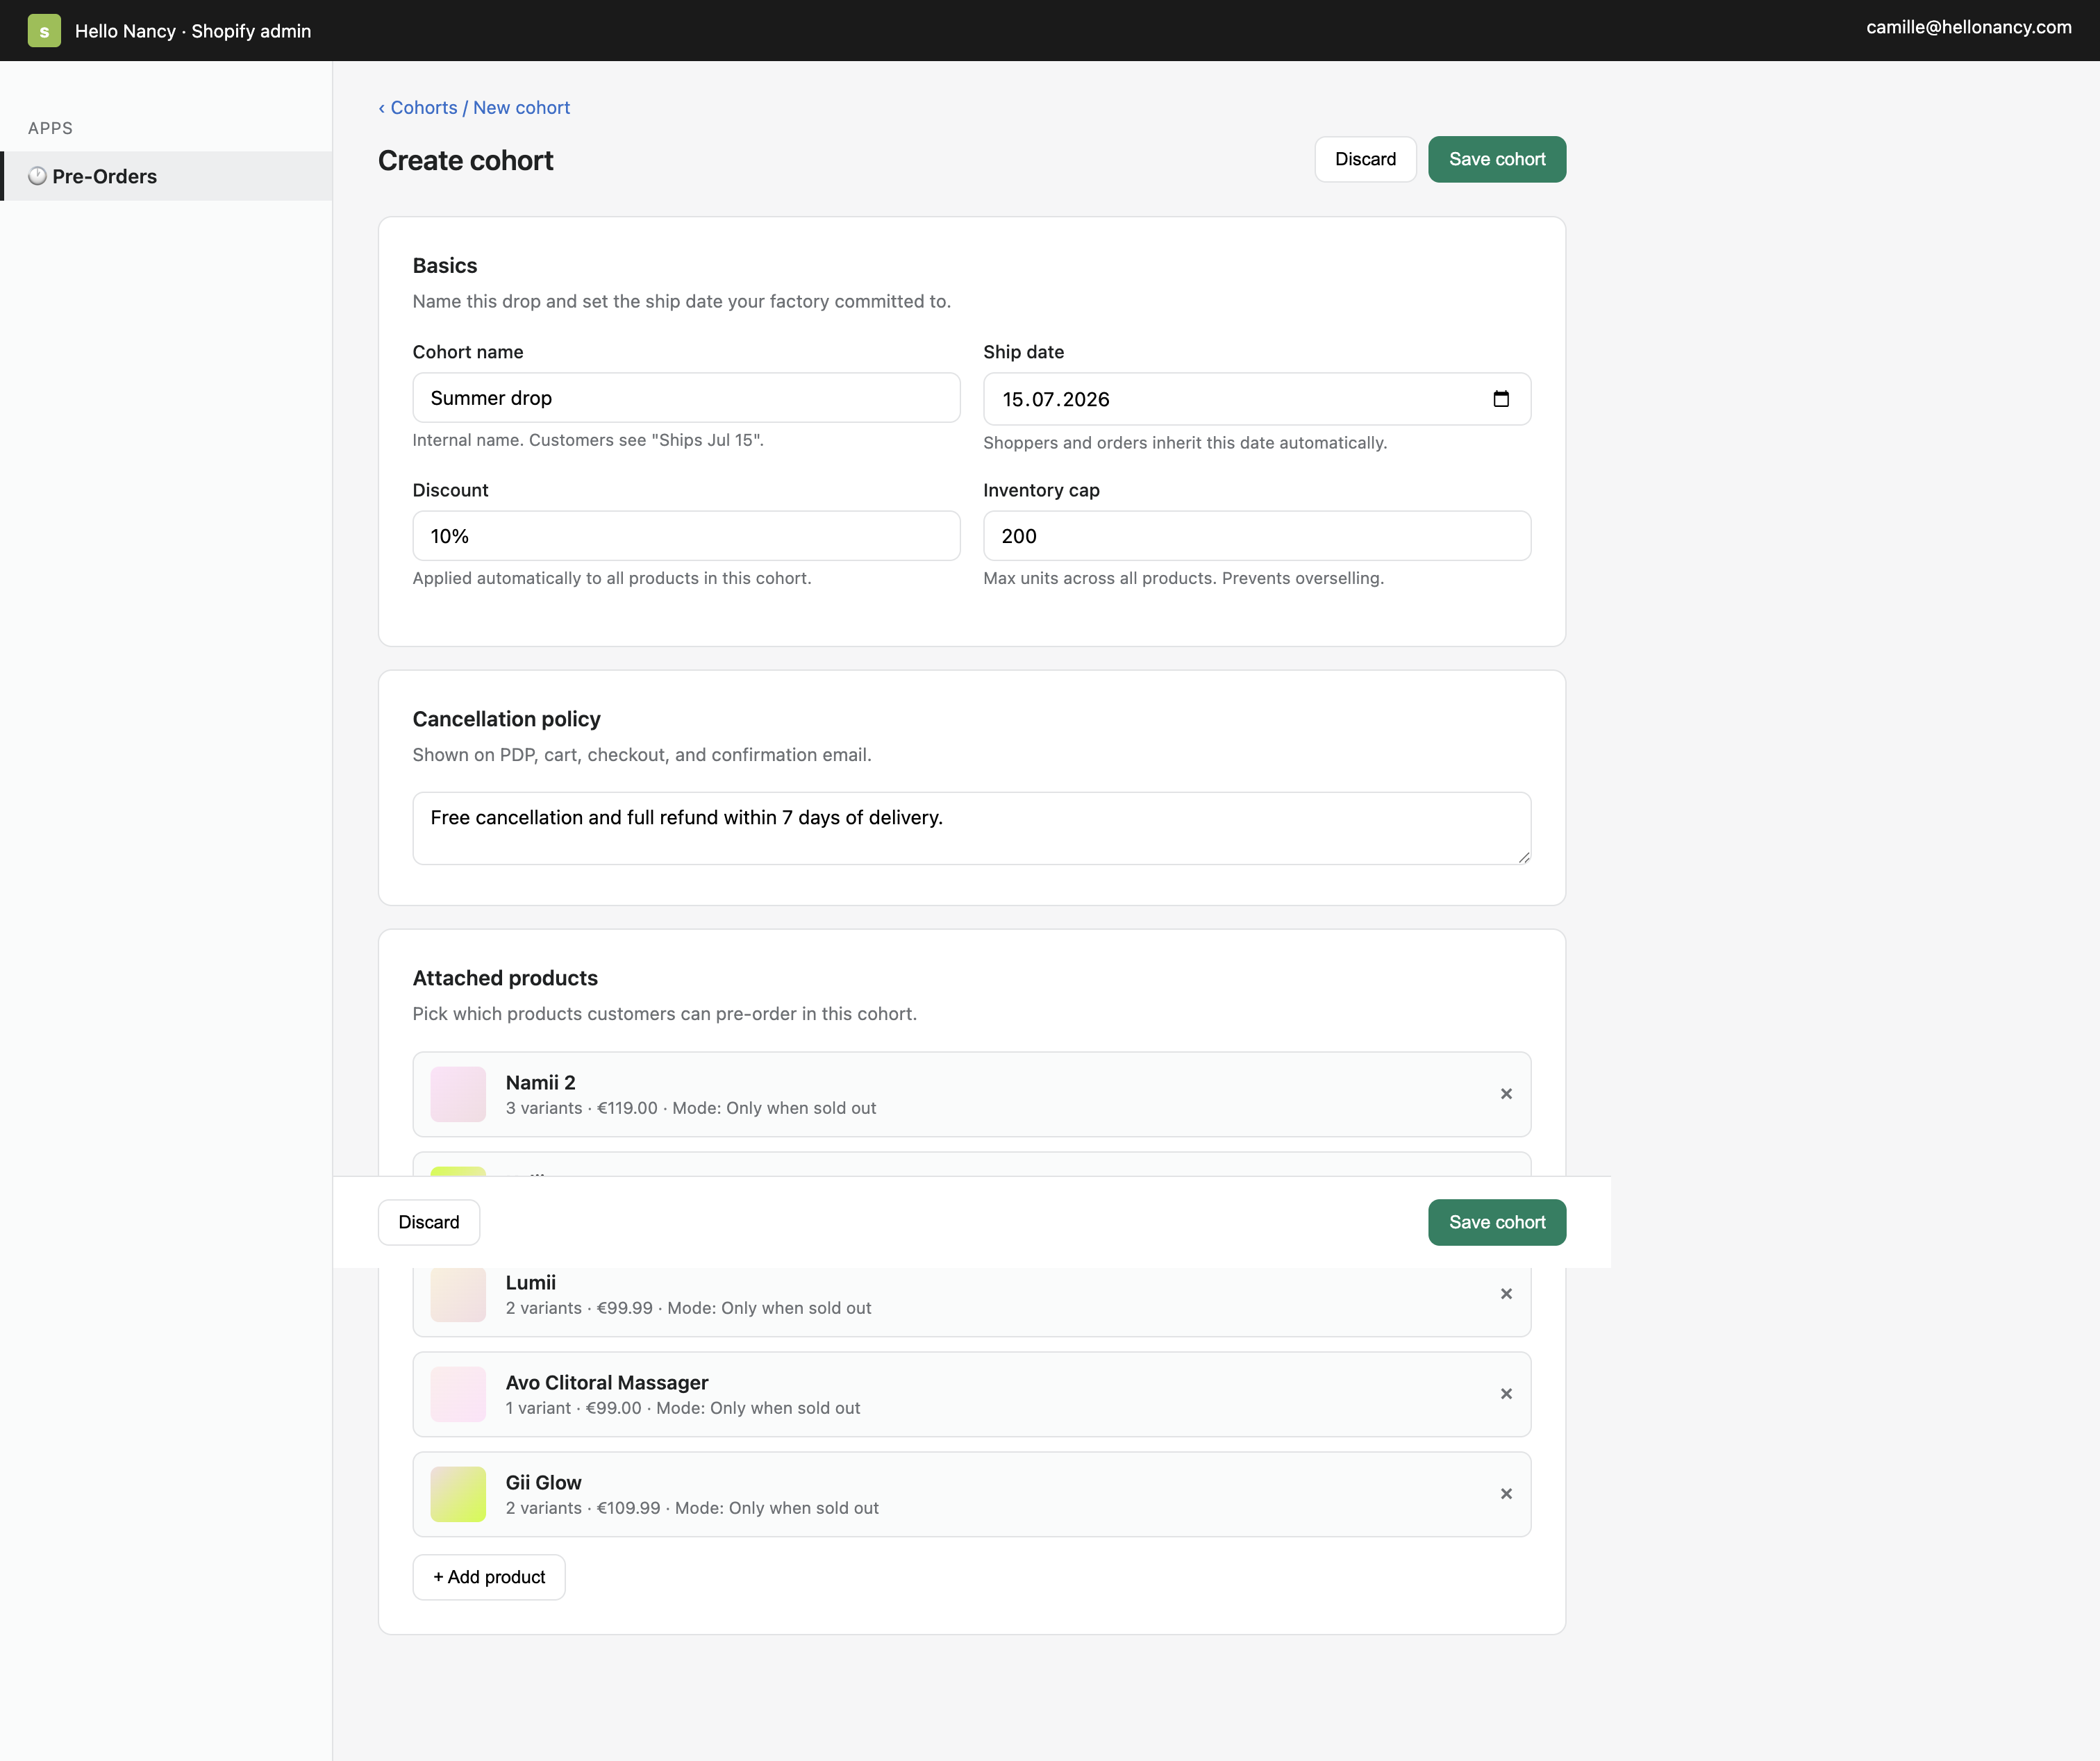
Task: Focus the Cohort name field
Action: (x=686, y=398)
